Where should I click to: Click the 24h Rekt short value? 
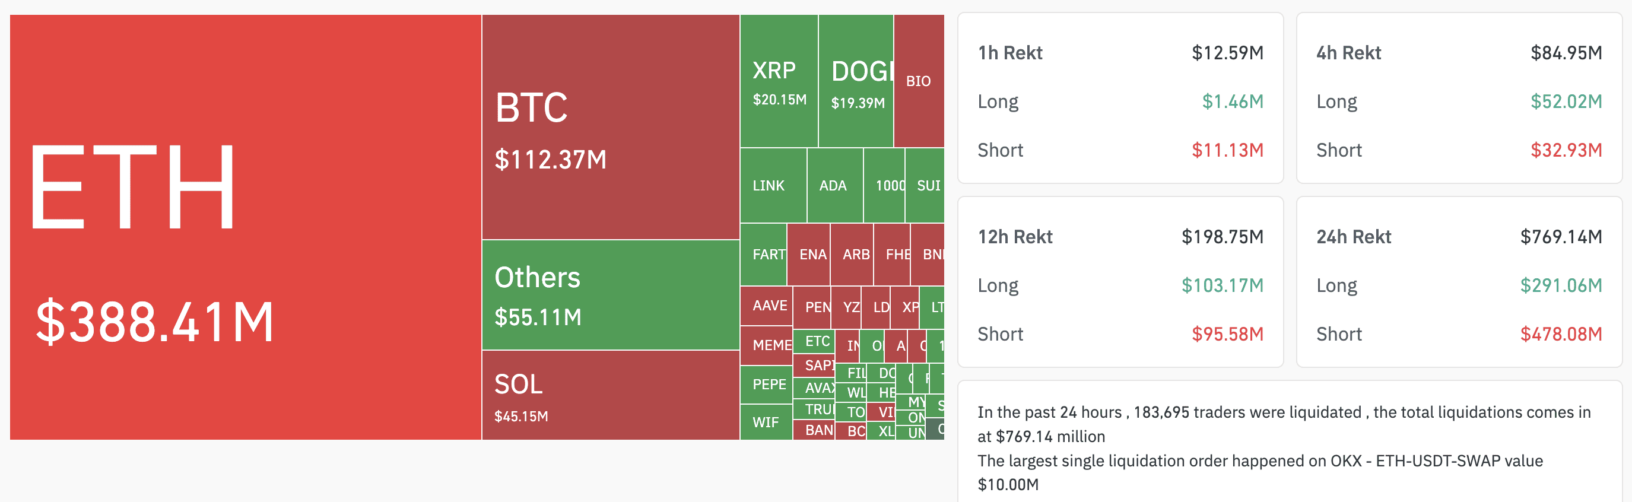coord(1560,333)
